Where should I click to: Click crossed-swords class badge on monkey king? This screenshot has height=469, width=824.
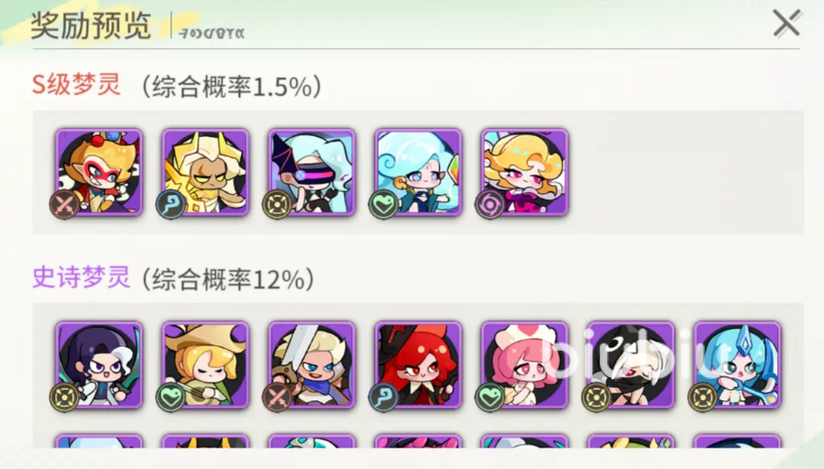click(x=65, y=204)
